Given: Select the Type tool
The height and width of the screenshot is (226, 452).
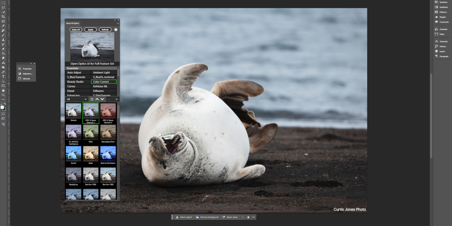Looking at the screenshot, I should pos(3,76).
